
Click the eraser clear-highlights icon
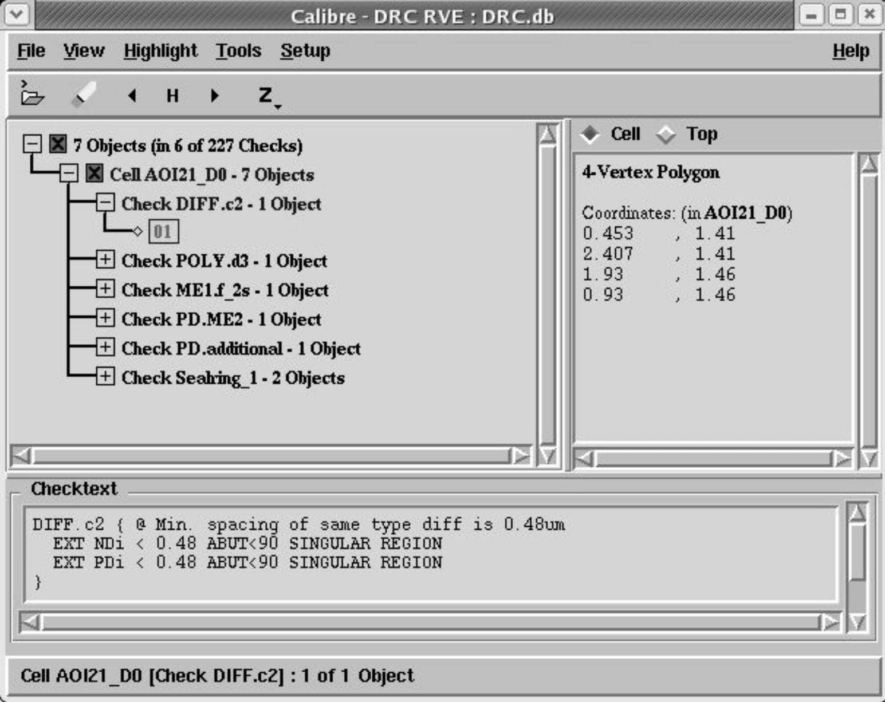84,94
